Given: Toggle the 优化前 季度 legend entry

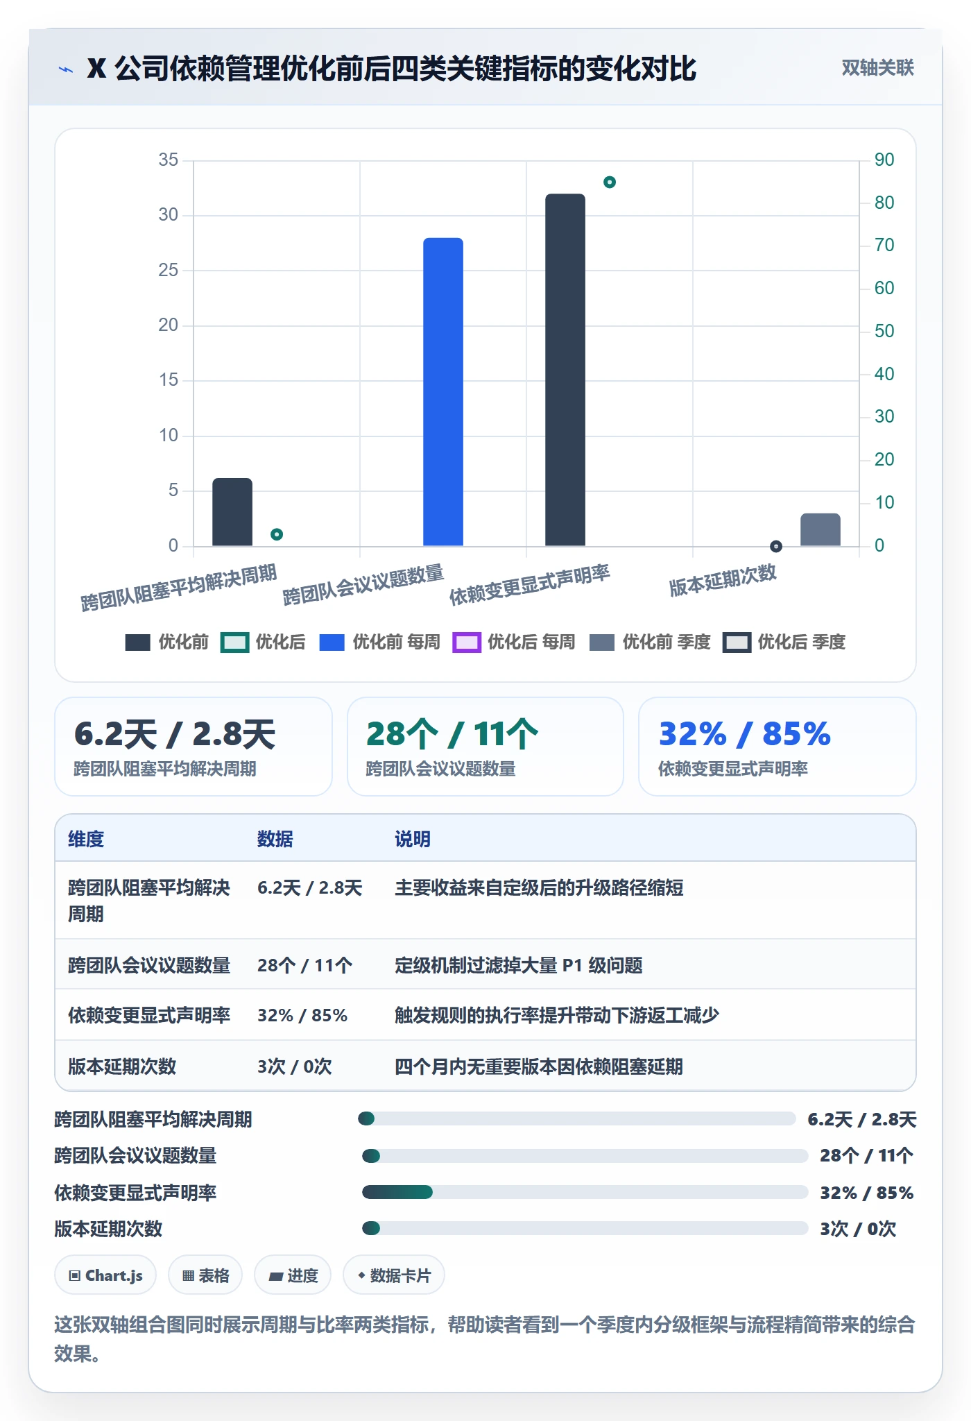Looking at the screenshot, I should [x=650, y=643].
